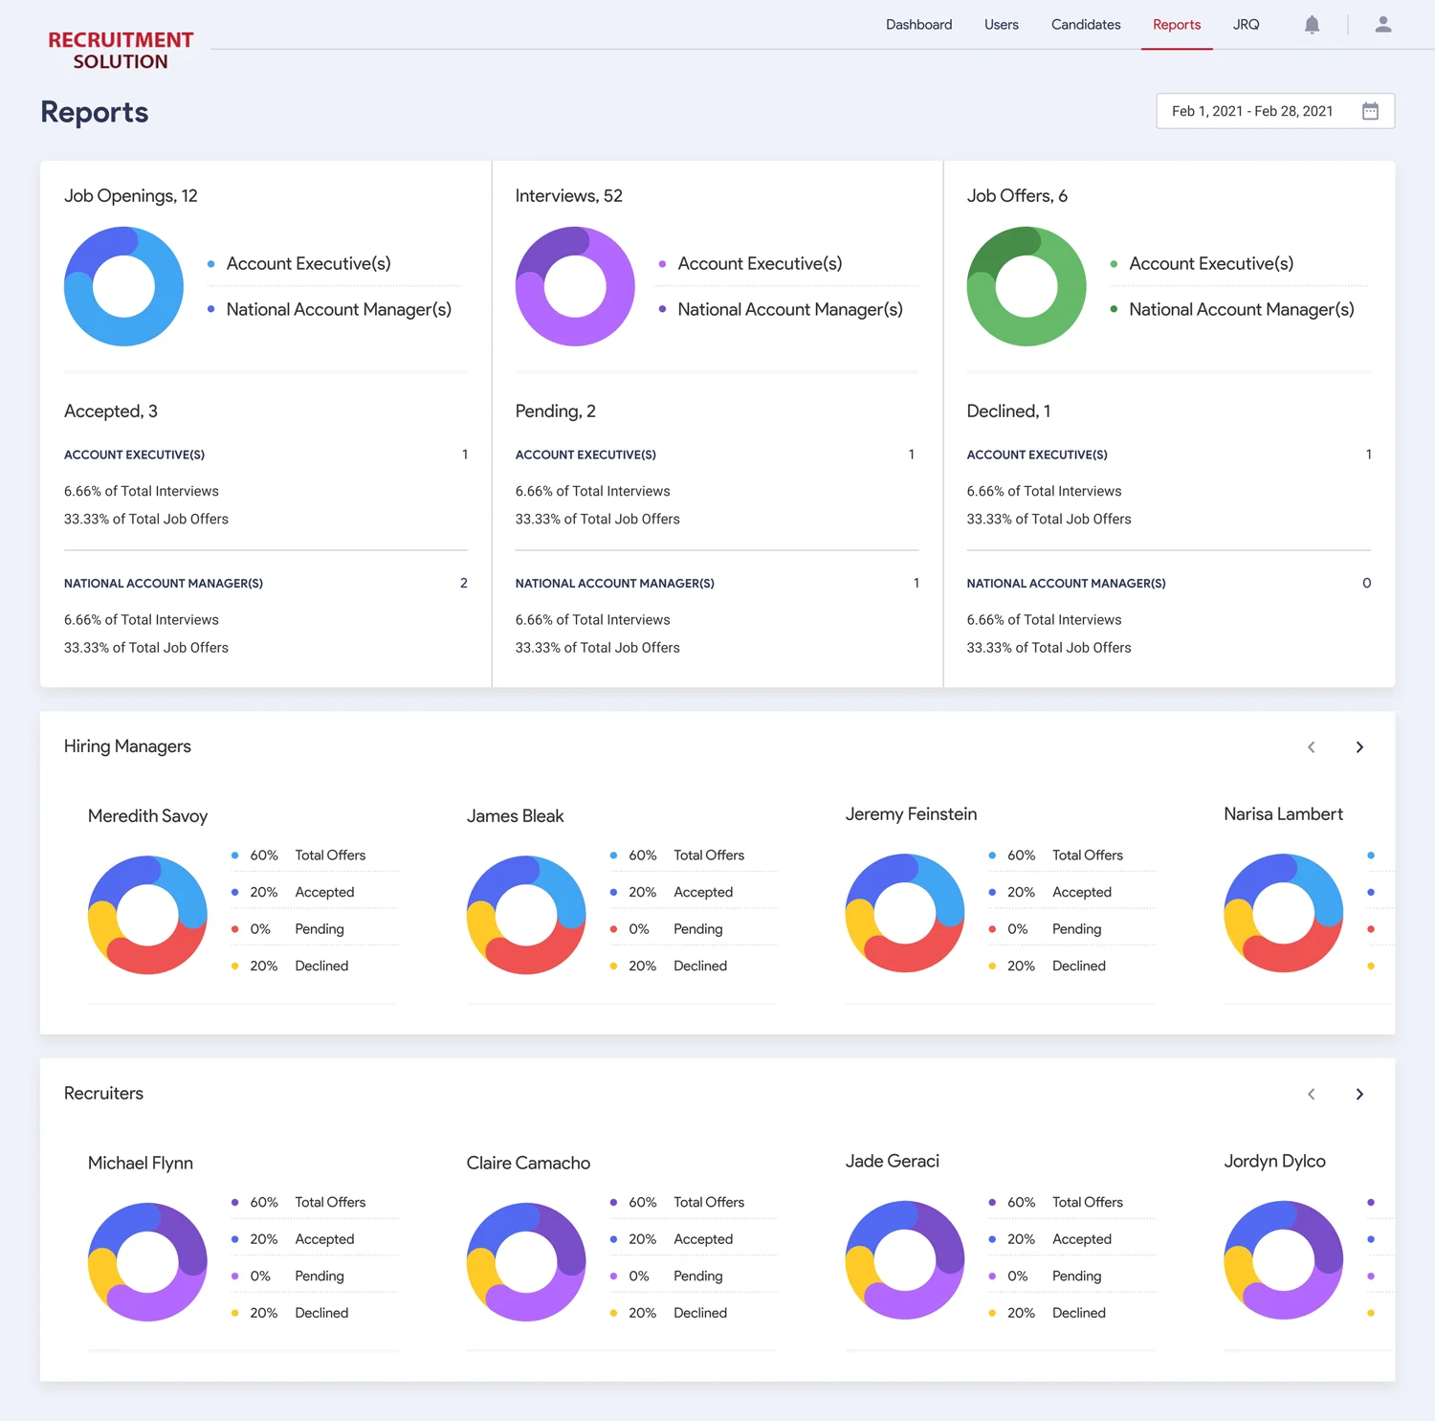The image size is (1435, 1421).
Task: Click ACCOUNT EXECUTIVE(S) row under Accepted
Action: coord(266,455)
